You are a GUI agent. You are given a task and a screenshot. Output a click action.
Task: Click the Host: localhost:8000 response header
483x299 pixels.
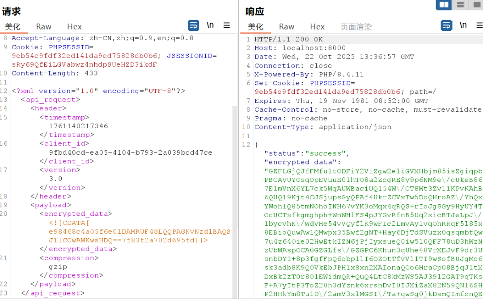point(300,48)
